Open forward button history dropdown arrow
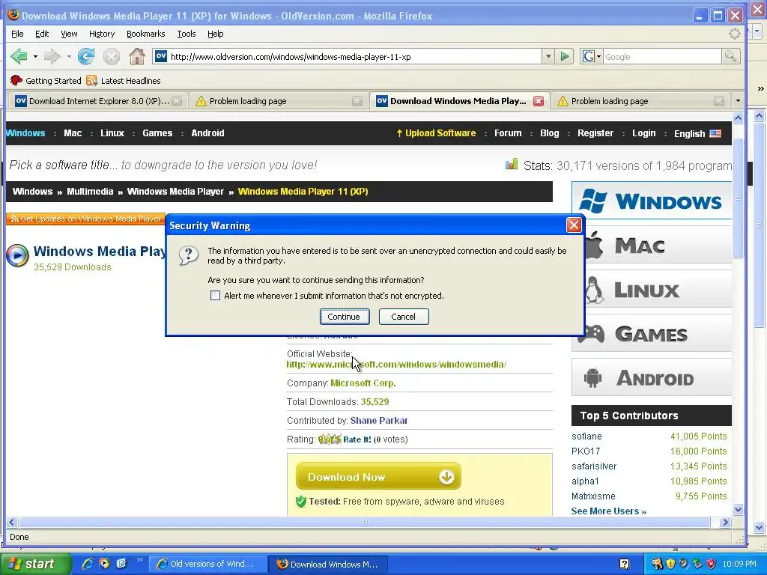Screen dimensions: 767x575 (69, 57)
